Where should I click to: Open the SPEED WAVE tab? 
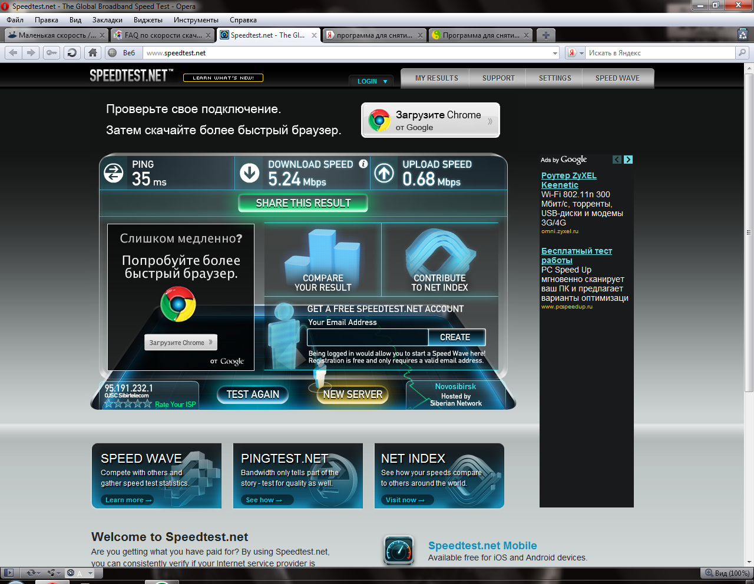pyautogui.click(x=617, y=78)
